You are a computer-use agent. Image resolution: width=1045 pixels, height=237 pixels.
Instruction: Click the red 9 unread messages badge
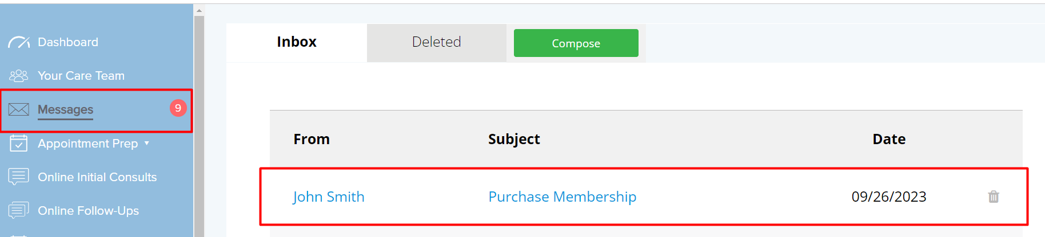178,108
